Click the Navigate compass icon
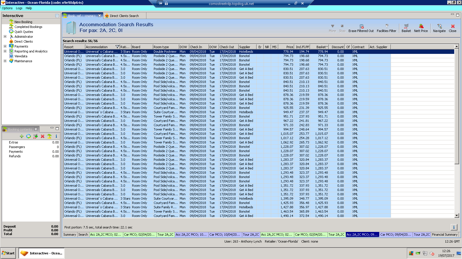Viewport: 462px width, 259px height. pyautogui.click(x=439, y=27)
